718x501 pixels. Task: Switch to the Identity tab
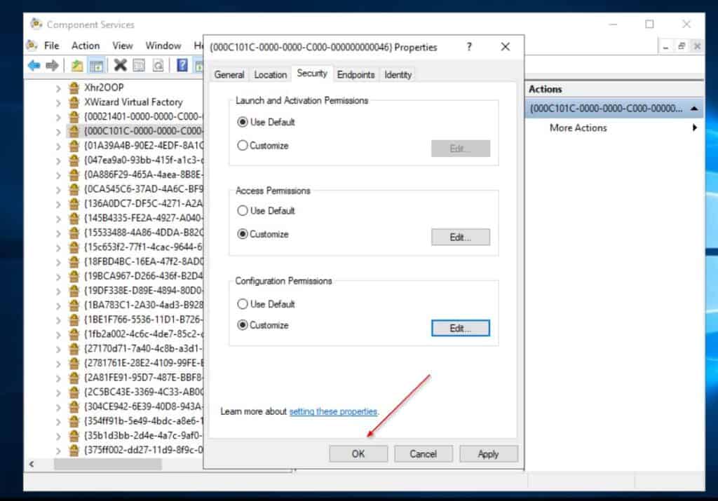click(x=398, y=74)
